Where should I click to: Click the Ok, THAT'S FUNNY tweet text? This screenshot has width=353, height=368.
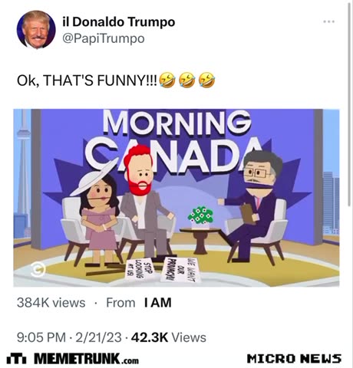[87, 80]
